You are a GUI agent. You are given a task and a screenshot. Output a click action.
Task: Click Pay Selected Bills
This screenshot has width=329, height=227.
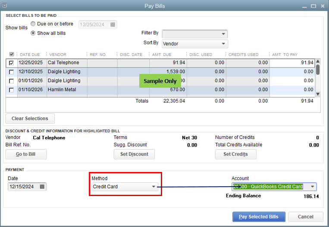(259, 217)
